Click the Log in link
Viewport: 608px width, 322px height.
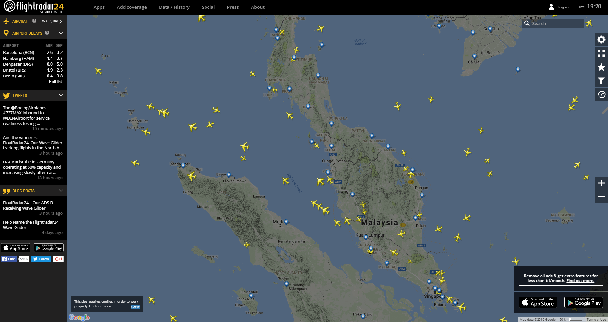coord(563,7)
